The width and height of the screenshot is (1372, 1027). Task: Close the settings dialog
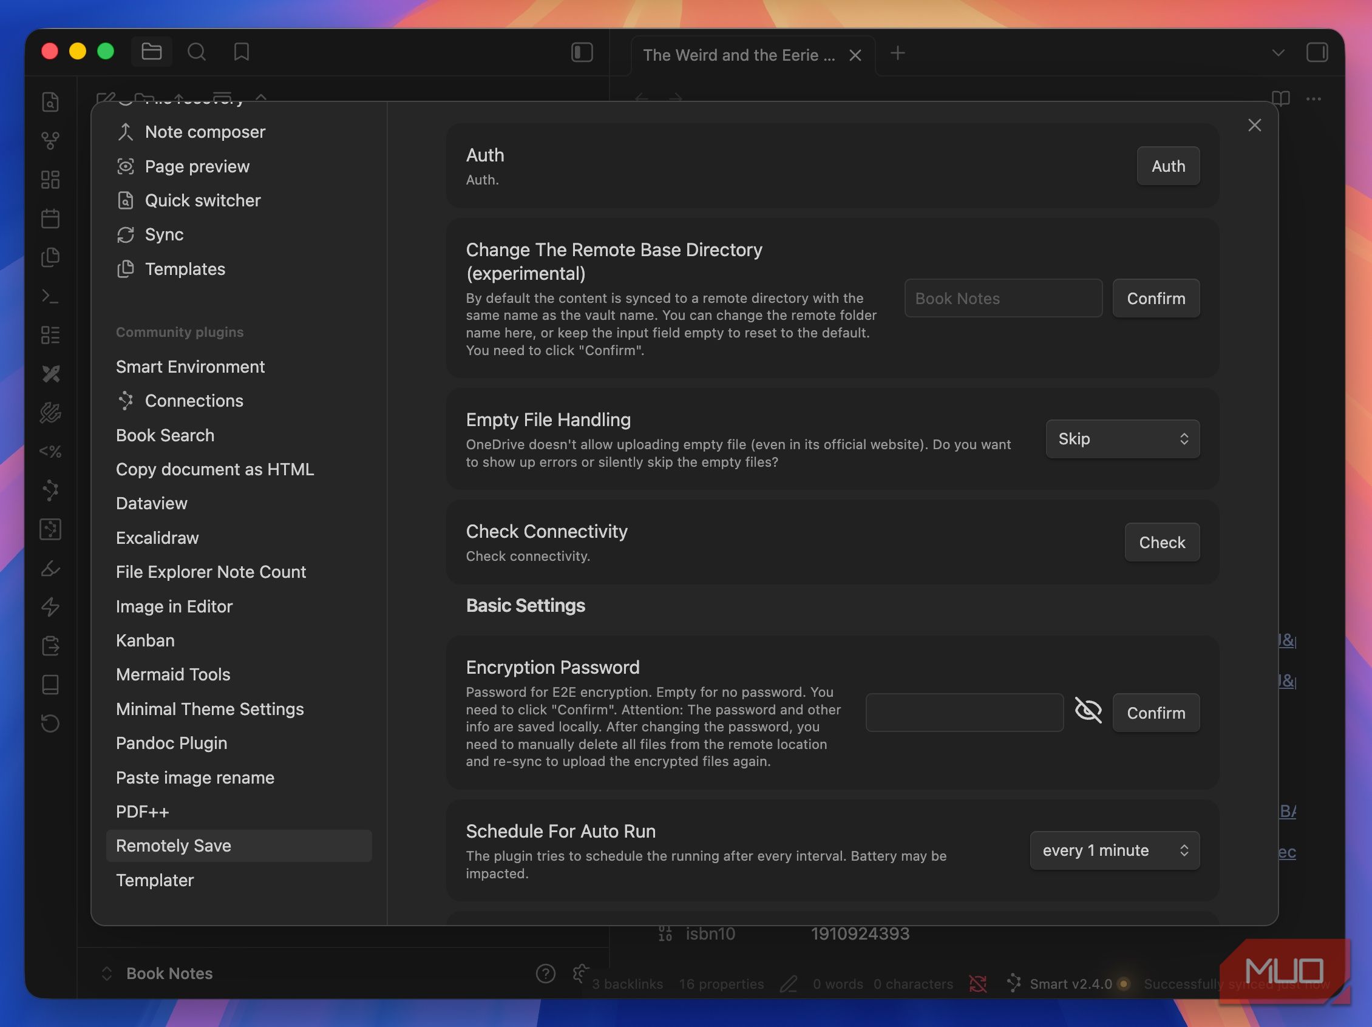click(1254, 125)
